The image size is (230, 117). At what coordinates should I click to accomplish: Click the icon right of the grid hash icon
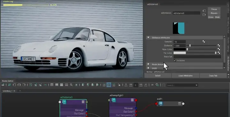click(x=157, y=85)
